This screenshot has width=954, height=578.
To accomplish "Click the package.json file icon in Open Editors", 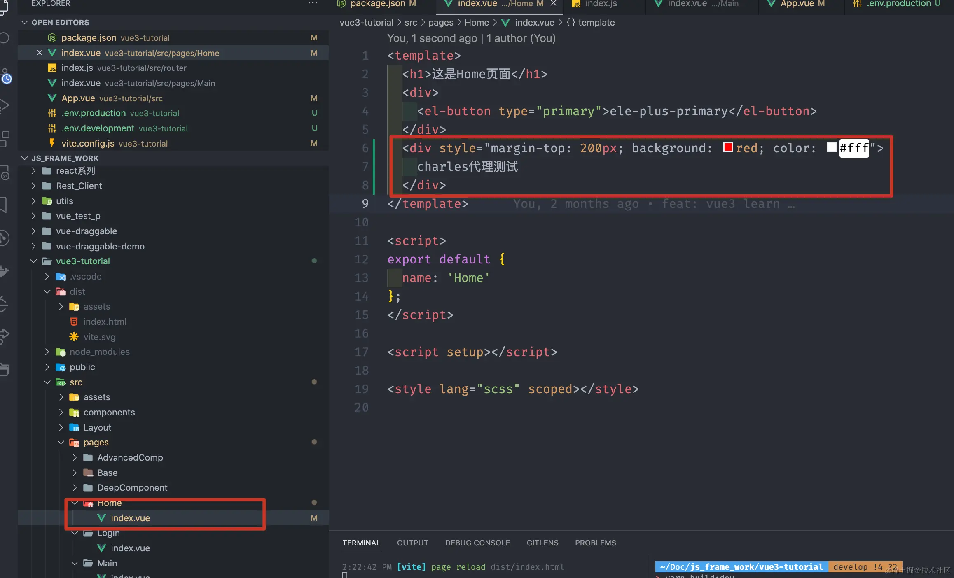I will point(52,38).
